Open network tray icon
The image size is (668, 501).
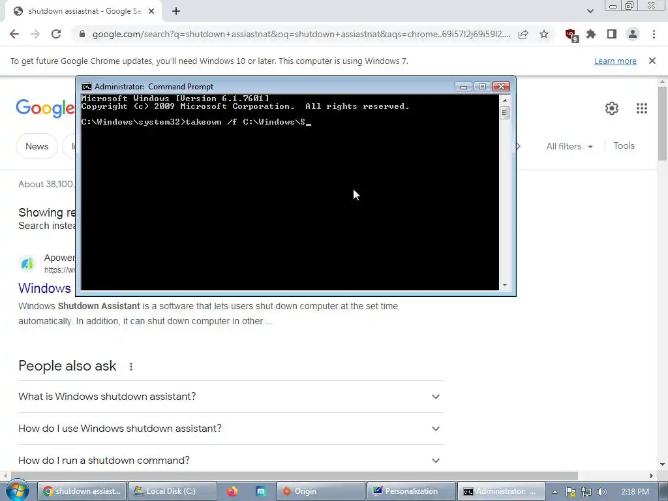pos(586,492)
